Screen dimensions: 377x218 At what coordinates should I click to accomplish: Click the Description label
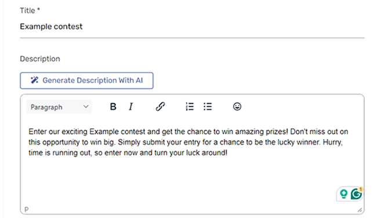coord(40,59)
